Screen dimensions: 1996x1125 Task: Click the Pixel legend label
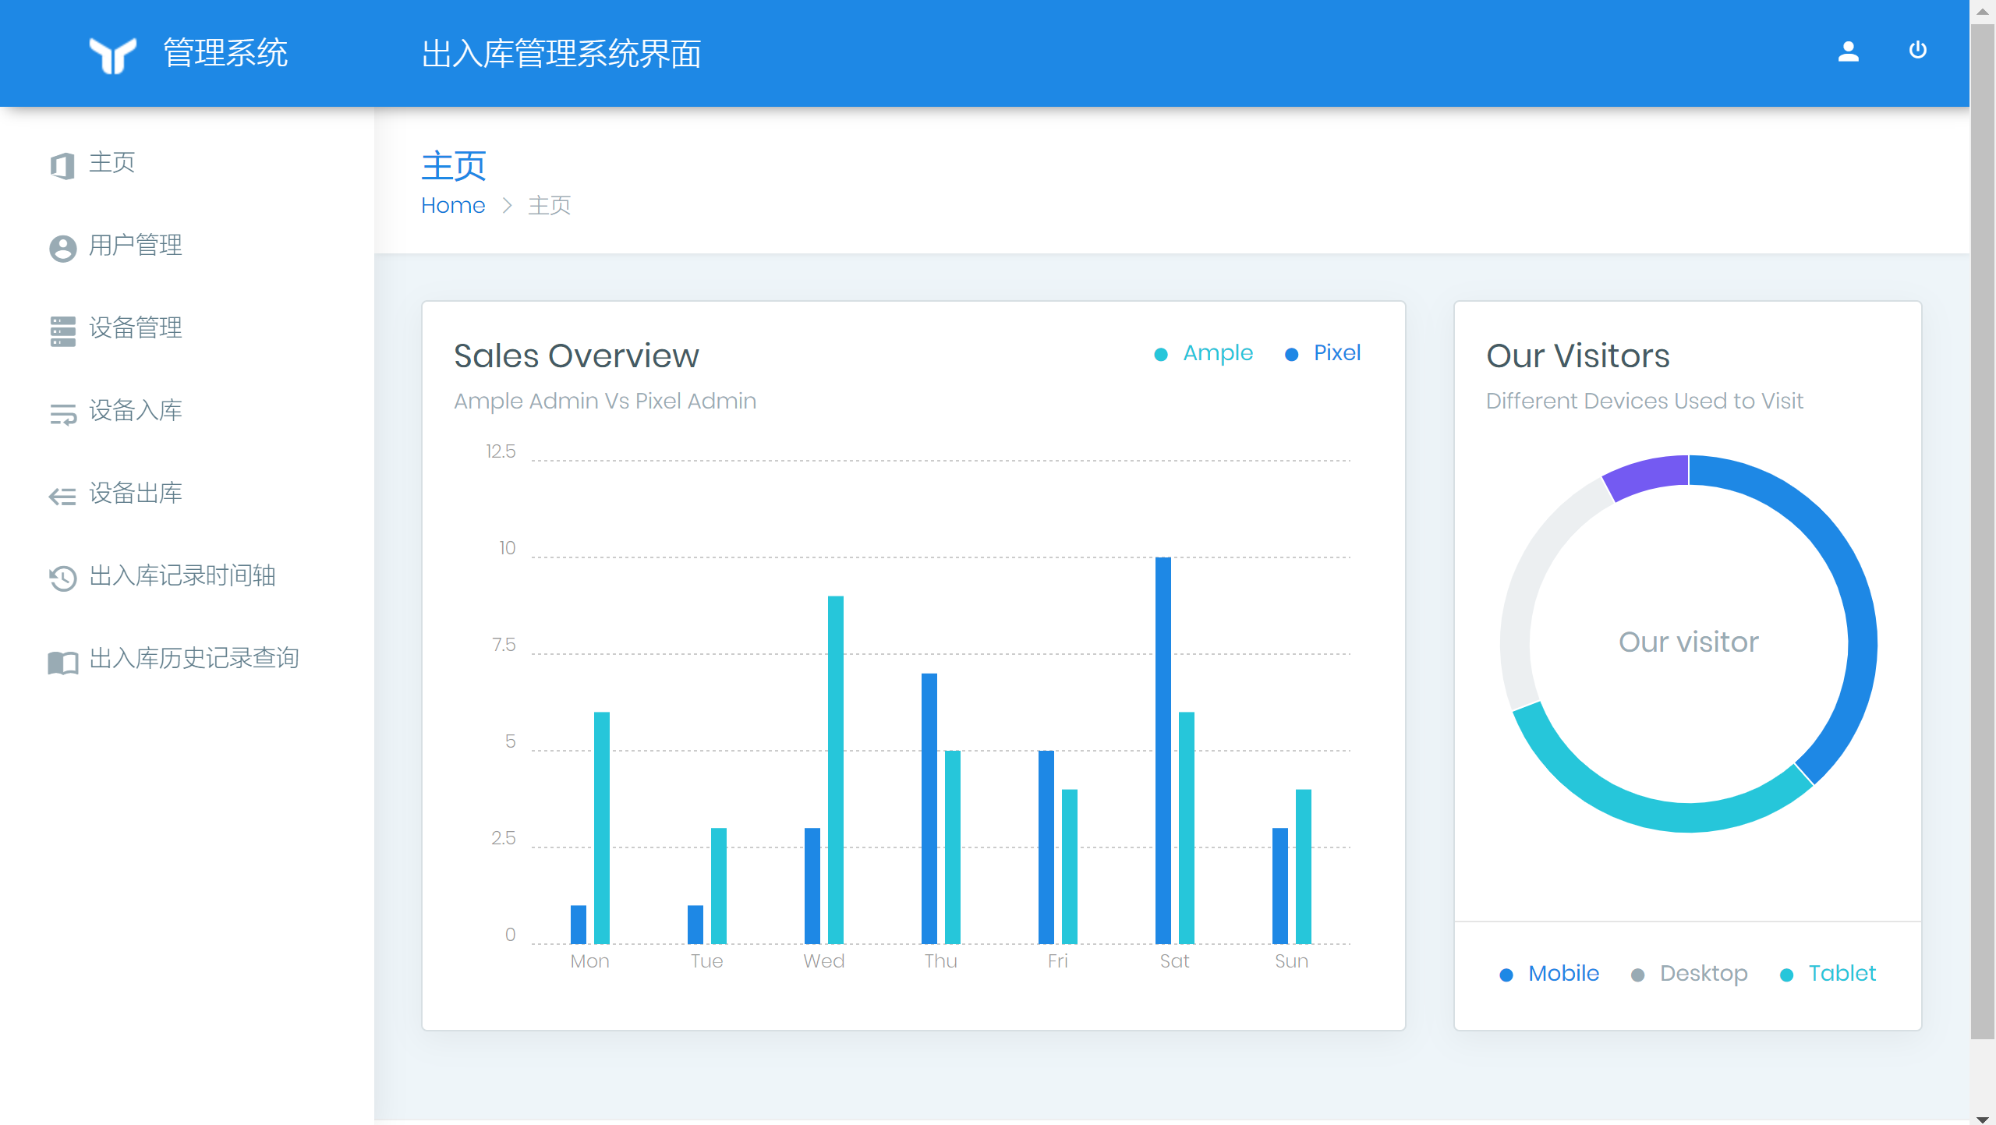pos(1337,353)
